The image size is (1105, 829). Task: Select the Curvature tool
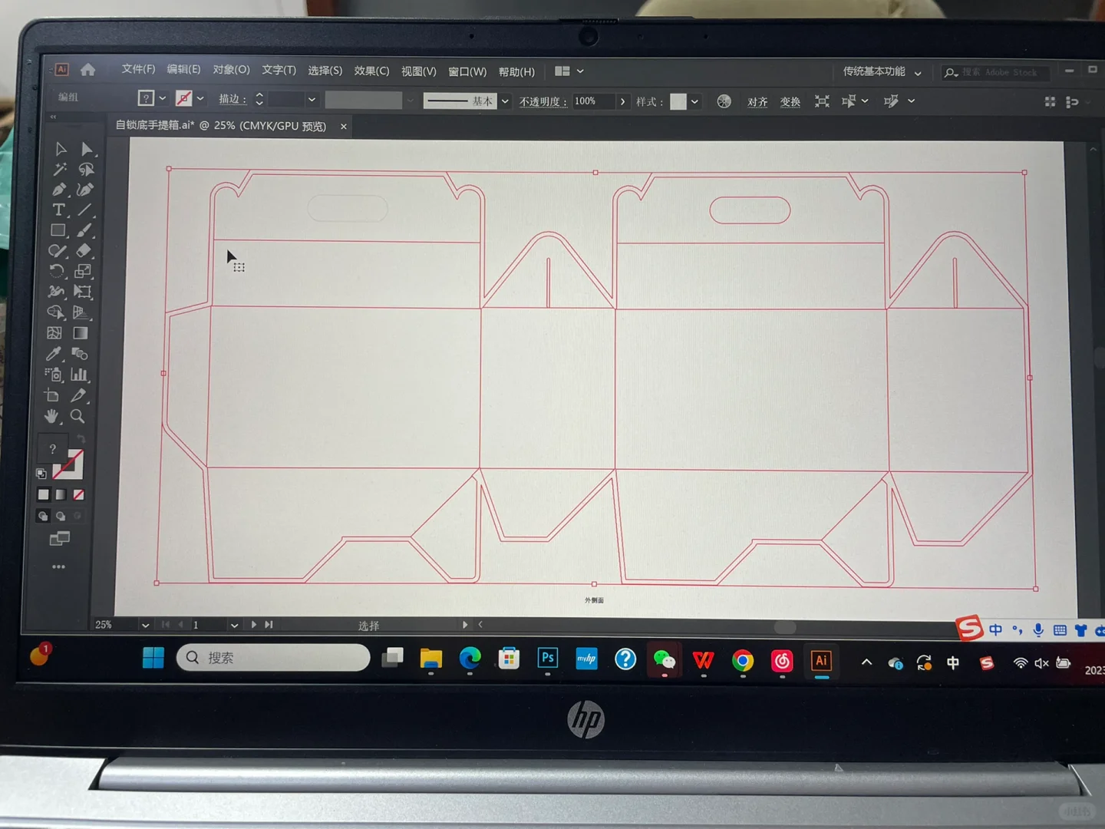pyautogui.click(x=85, y=190)
